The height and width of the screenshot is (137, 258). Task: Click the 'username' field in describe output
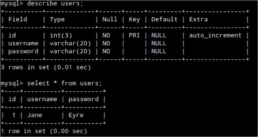(23, 43)
